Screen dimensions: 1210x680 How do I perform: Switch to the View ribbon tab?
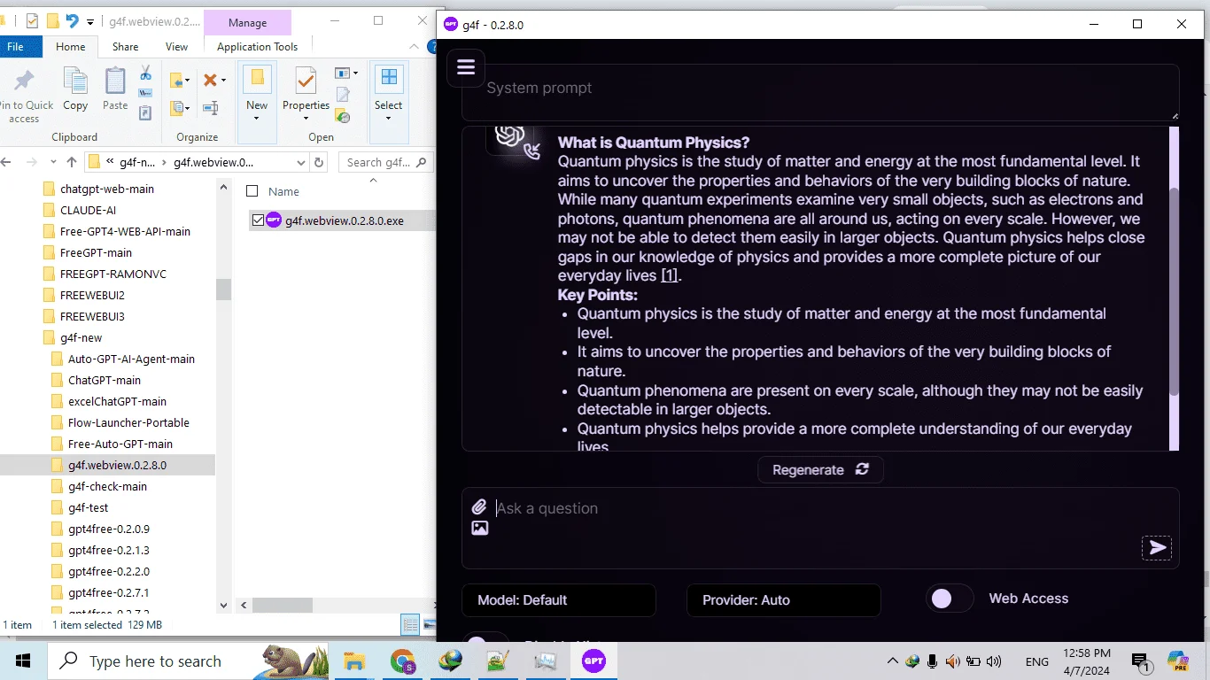point(176,47)
